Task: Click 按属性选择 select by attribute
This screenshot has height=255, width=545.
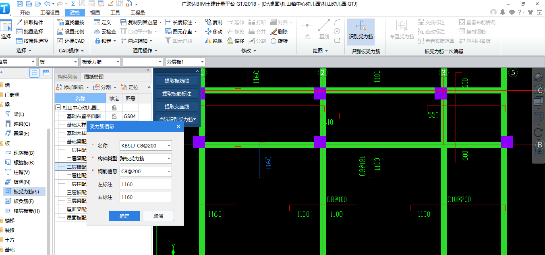Action: (32, 41)
